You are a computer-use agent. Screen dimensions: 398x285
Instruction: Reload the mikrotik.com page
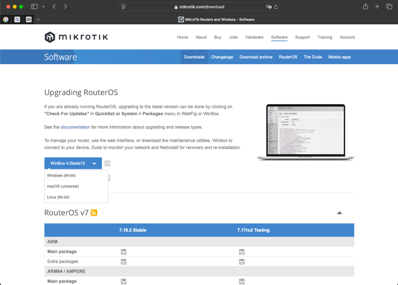[x=276, y=7]
